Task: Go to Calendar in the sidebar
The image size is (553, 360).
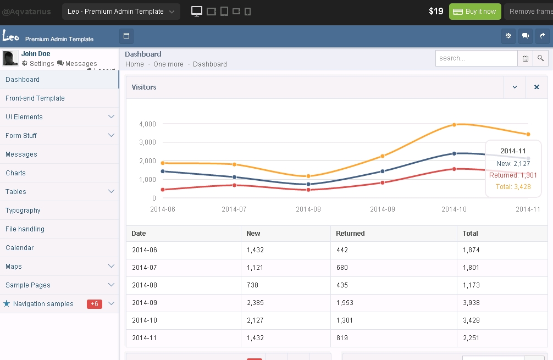Action: click(x=20, y=248)
